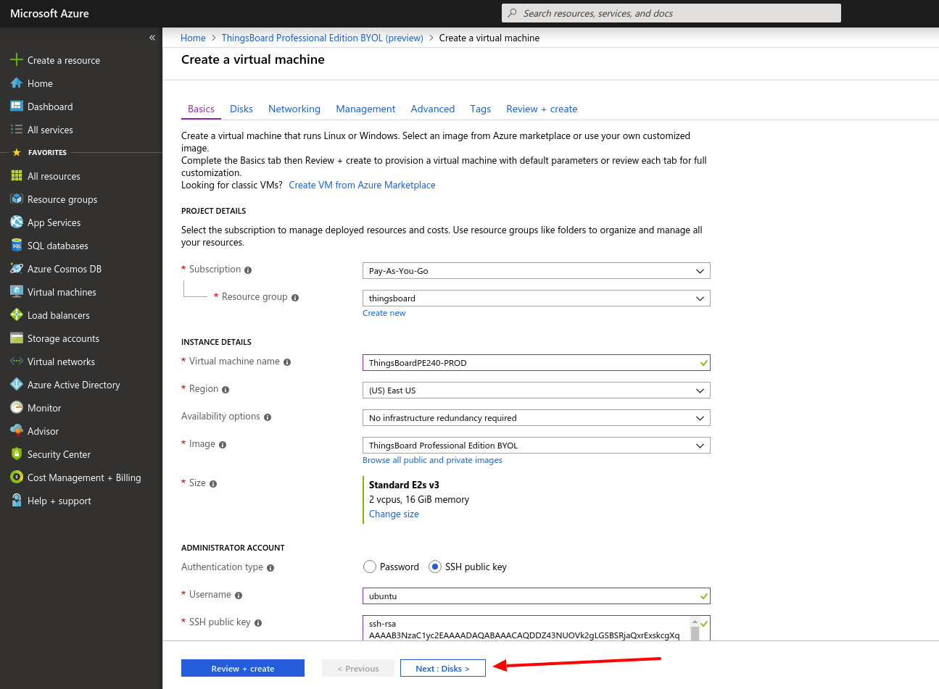Open the Management tab
Screen dimensions: 939x689
click(365, 109)
